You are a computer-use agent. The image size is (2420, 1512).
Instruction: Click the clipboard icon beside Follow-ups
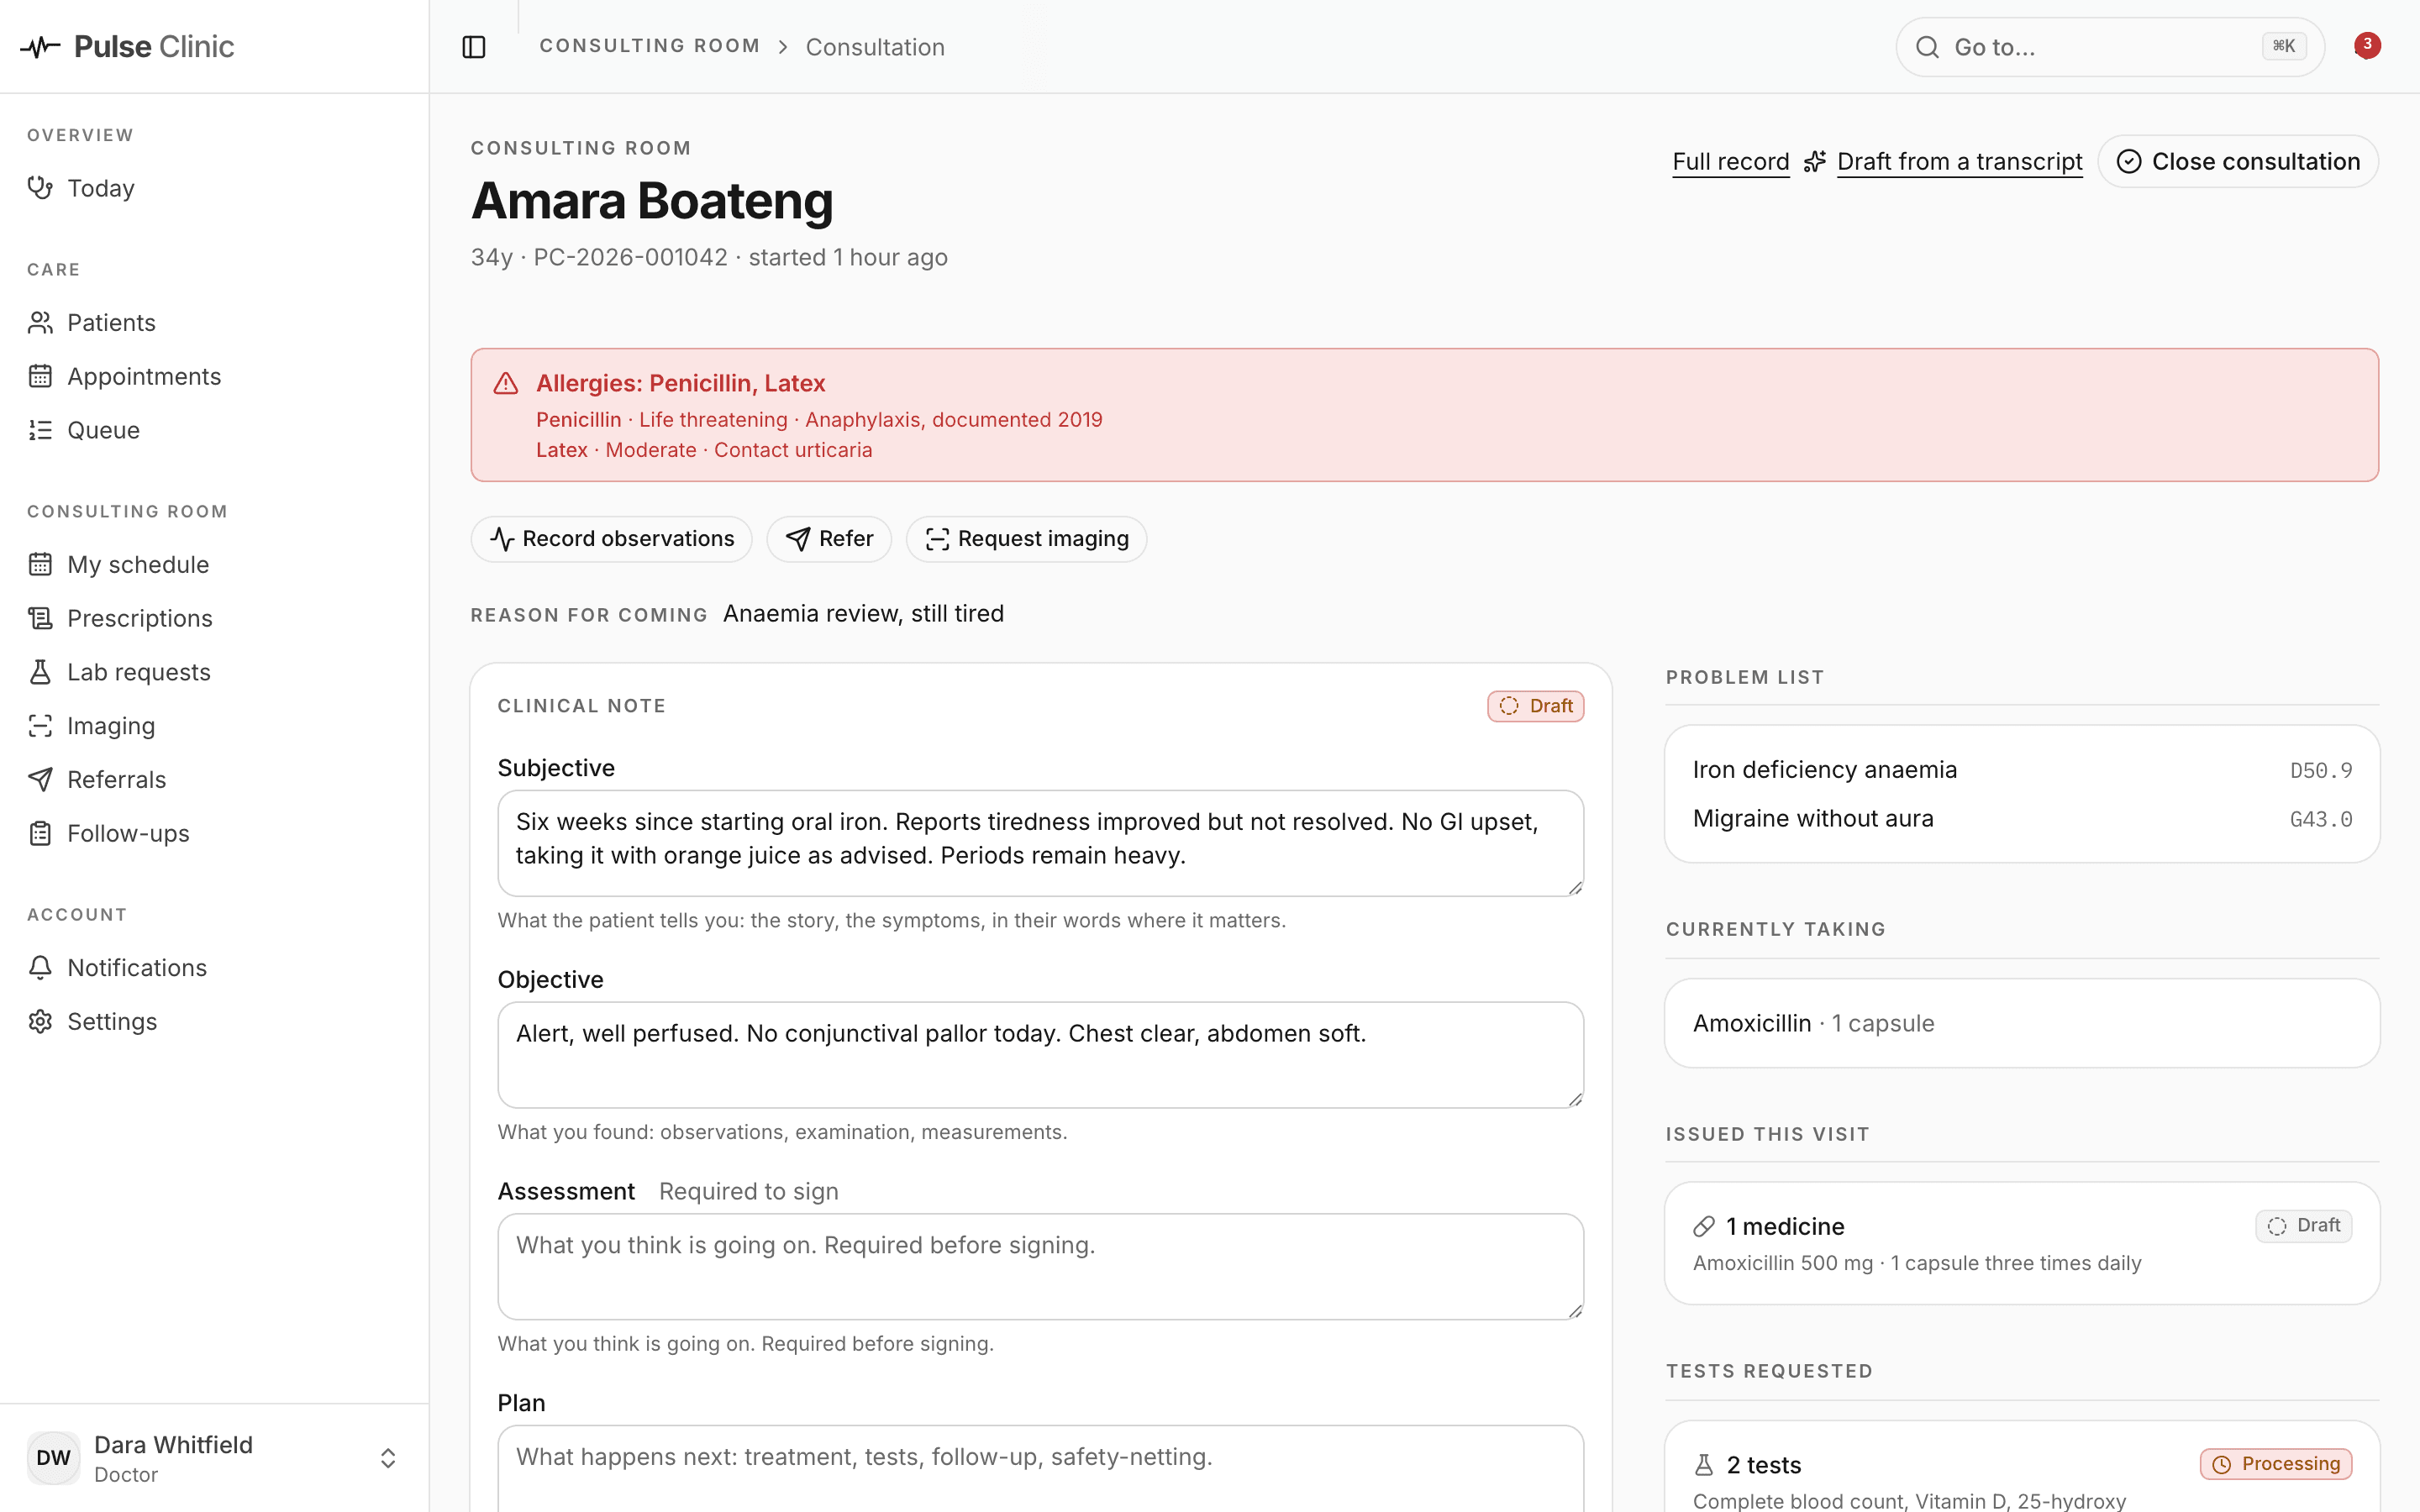click(x=40, y=833)
